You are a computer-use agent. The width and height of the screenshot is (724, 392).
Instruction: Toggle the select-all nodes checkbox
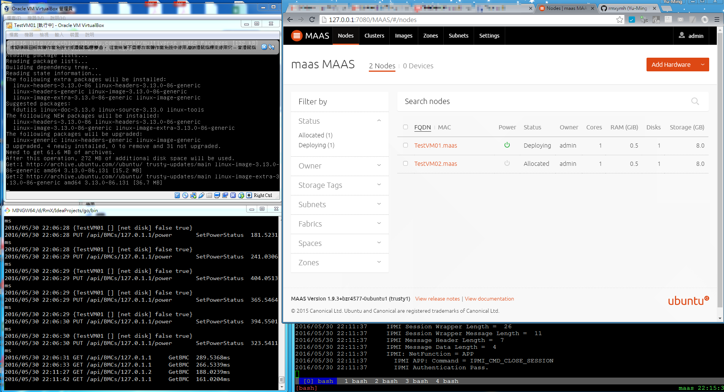click(x=405, y=127)
